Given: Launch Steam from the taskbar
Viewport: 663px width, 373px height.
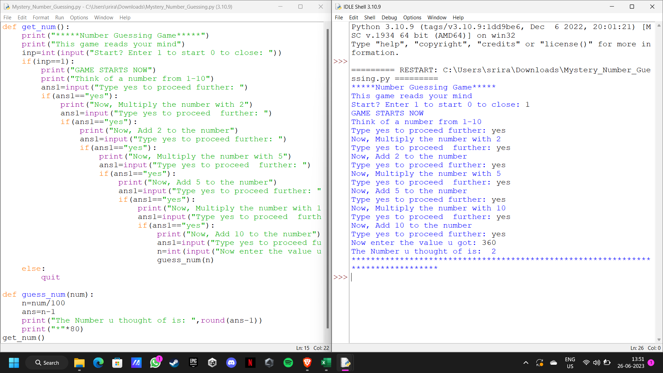Looking at the screenshot, I should pyautogui.click(x=174, y=363).
